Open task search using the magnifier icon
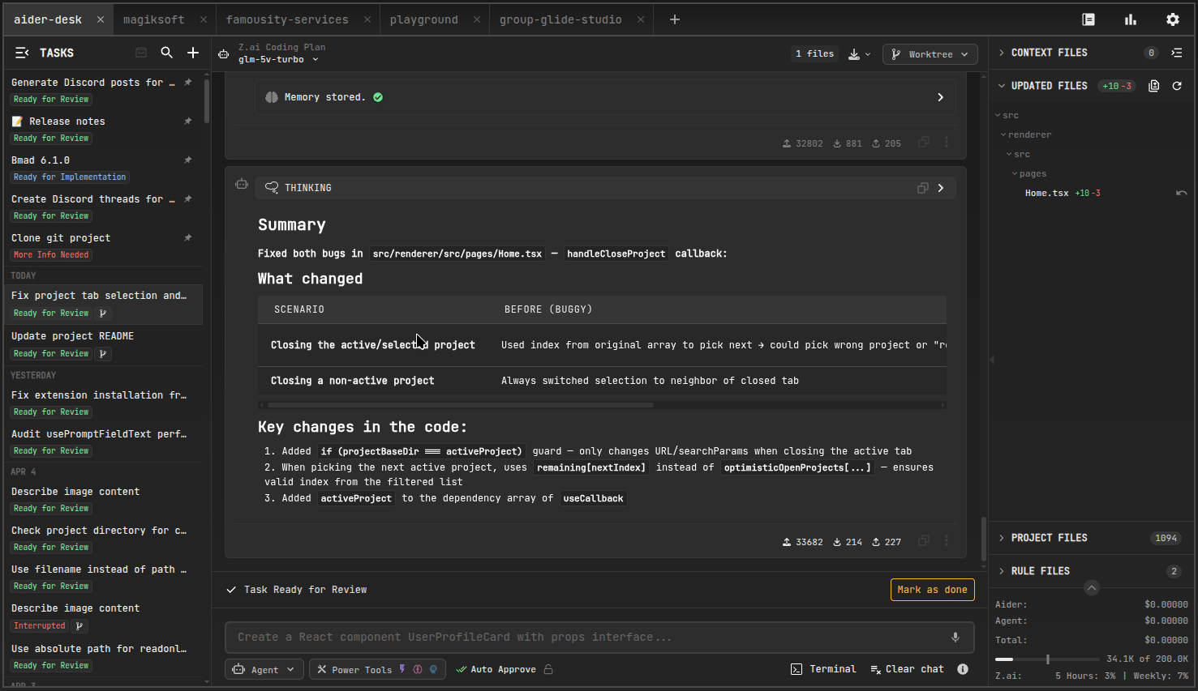The image size is (1198, 691). [167, 53]
